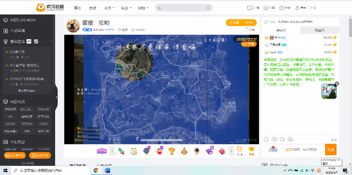Image resolution: width=352 pixels, height=175 pixels.
Task: Click the video progress bar
Action: click(161, 140)
